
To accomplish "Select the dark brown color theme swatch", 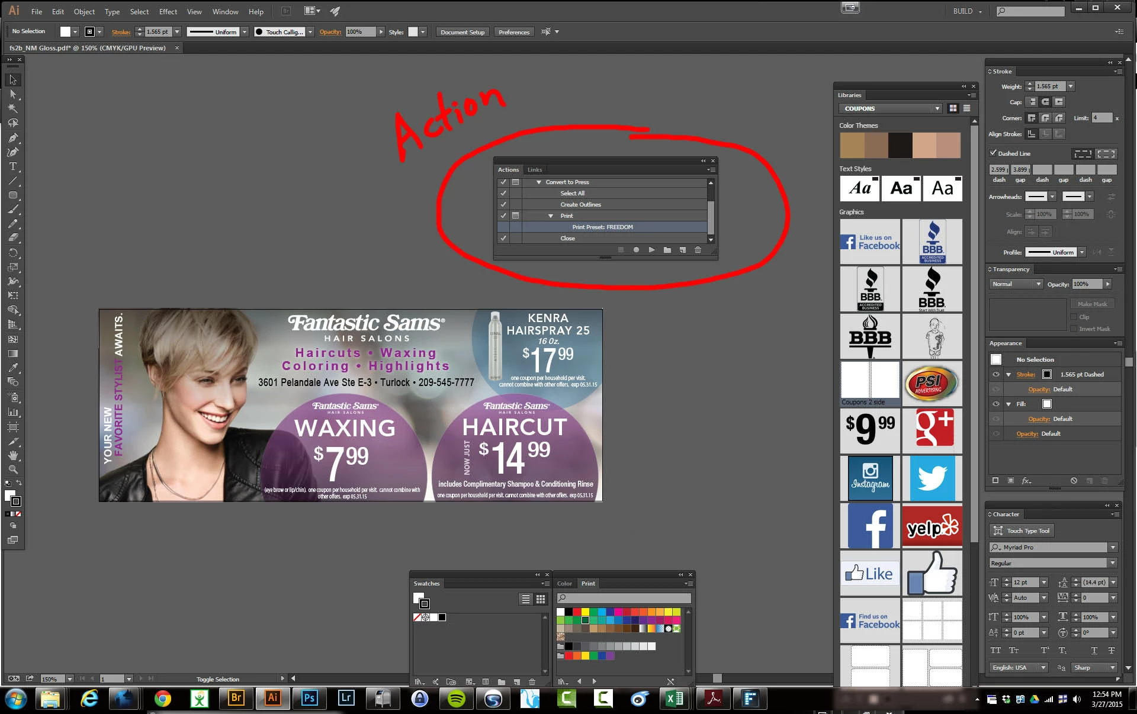I will coord(900,145).
